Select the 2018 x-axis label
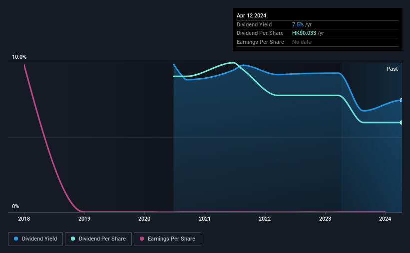 [x=24, y=219]
